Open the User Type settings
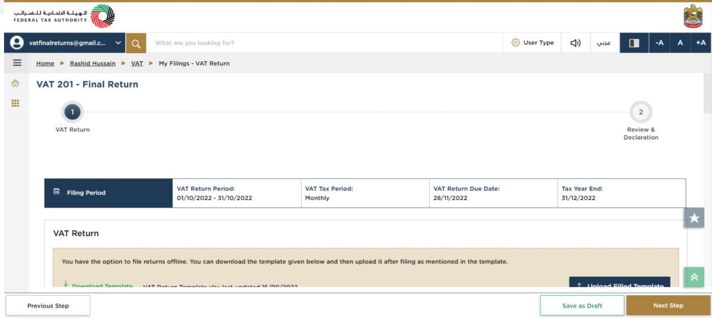The image size is (712, 318). click(x=532, y=43)
